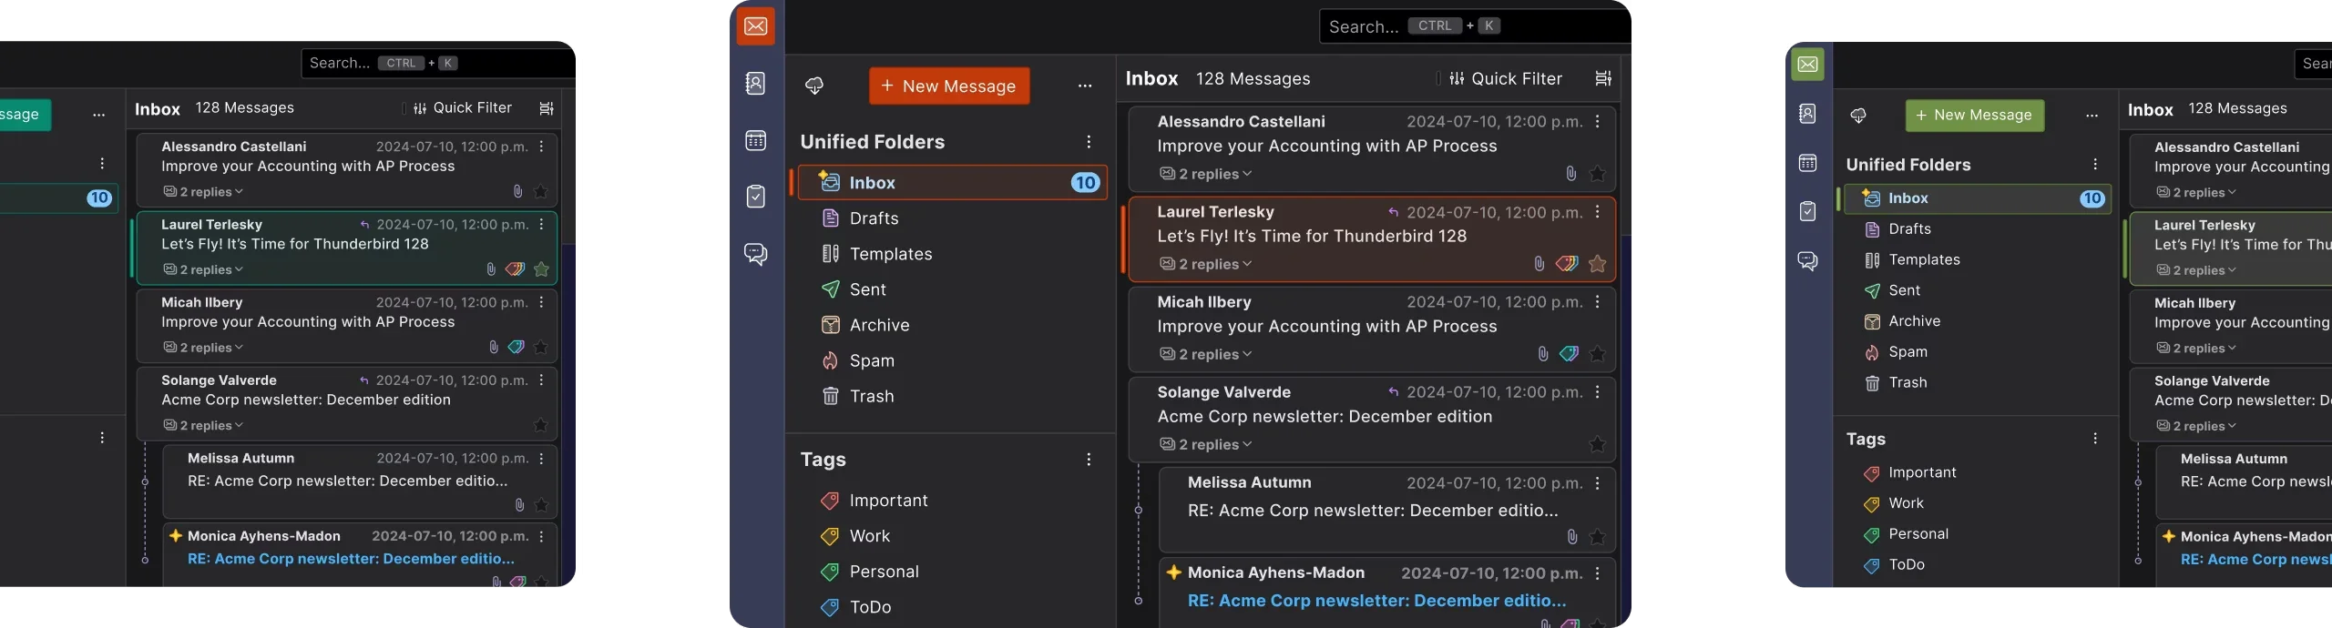The image size is (2332, 628).
Task: Click the orange Mail icon in spaces sidebar
Action: 755,26
